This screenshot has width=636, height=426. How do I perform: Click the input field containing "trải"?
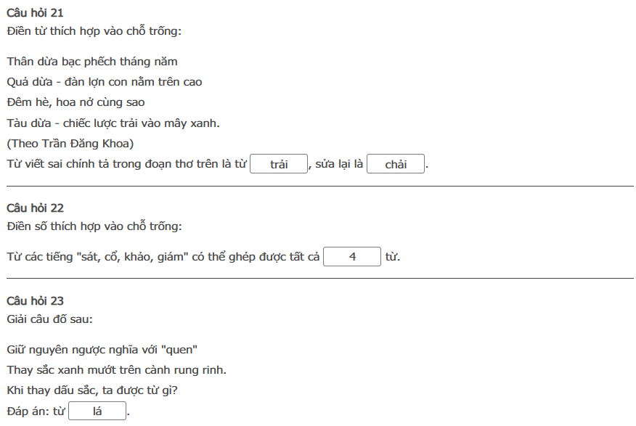tap(280, 164)
